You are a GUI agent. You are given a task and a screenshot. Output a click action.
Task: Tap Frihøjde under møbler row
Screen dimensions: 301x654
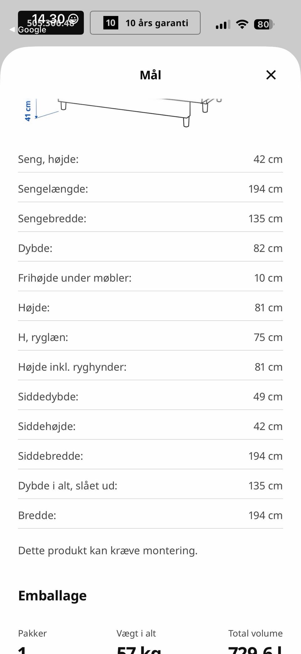coord(150,278)
